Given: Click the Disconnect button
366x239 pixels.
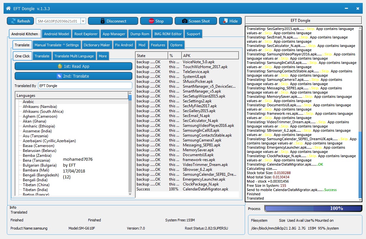Looking at the screenshot, I should pyautogui.click(x=113, y=21).
